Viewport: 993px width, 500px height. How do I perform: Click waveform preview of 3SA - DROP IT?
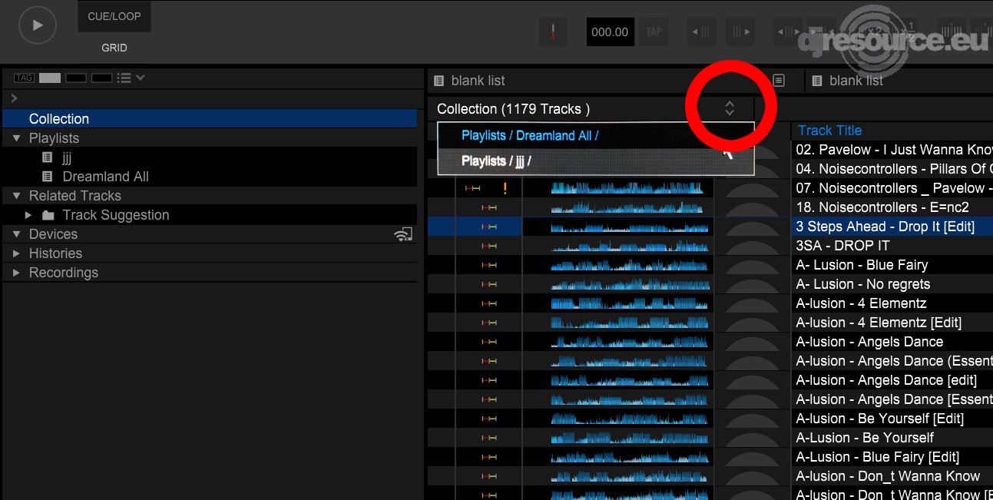pyautogui.click(x=630, y=246)
